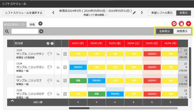
Task: Click the 05/04 (土) column header
Action: [133, 43]
